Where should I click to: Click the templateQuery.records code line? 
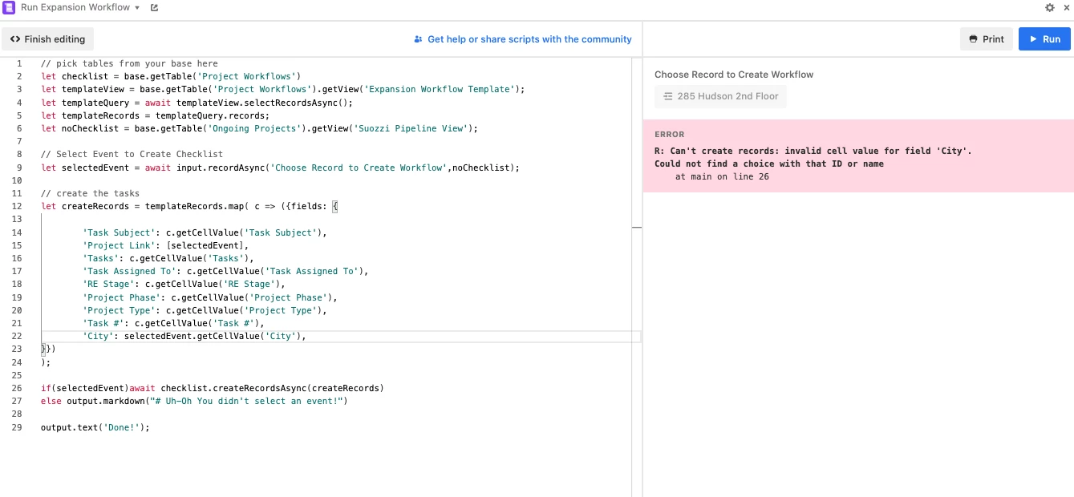coord(156,115)
